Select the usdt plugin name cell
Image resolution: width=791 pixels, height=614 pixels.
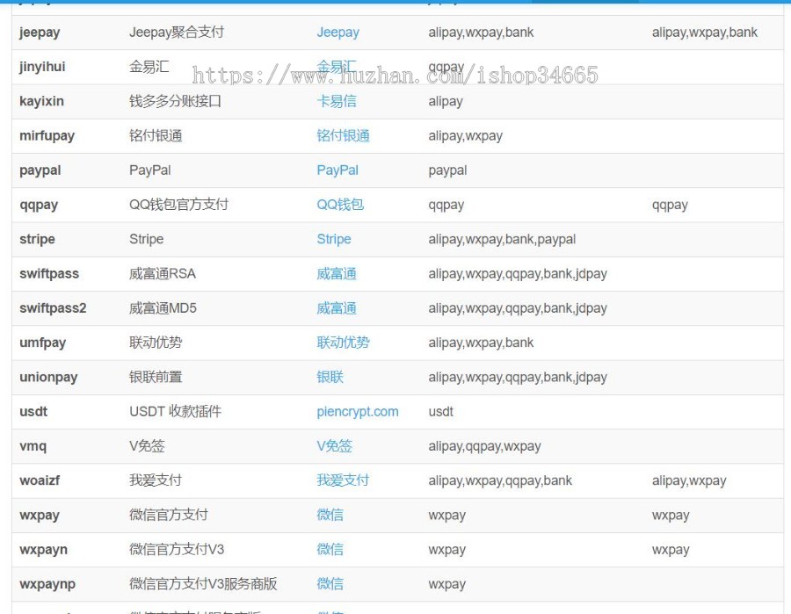click(x=33, y=412)
